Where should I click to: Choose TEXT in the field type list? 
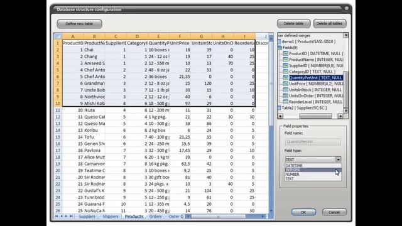[313, 179]
